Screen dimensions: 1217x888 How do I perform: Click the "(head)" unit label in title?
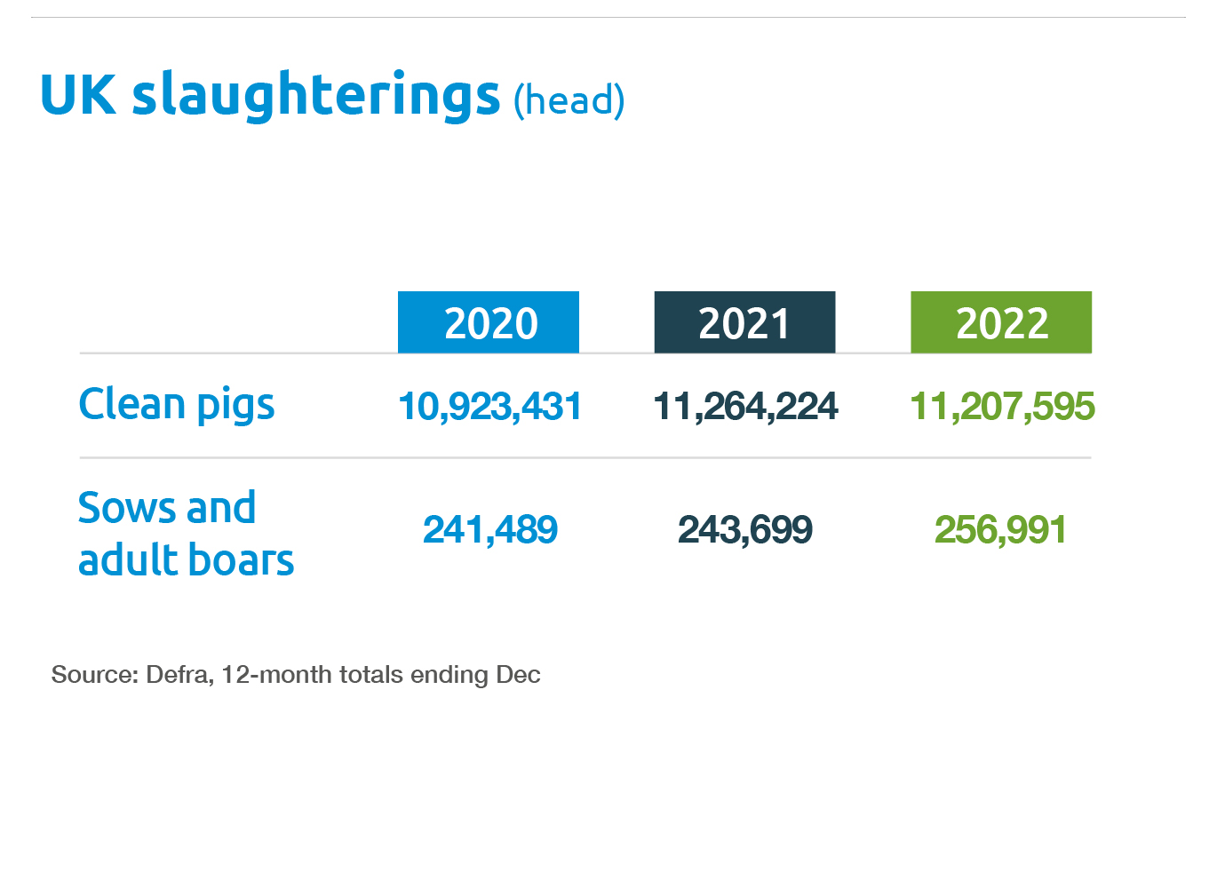(x=569, y=99)
